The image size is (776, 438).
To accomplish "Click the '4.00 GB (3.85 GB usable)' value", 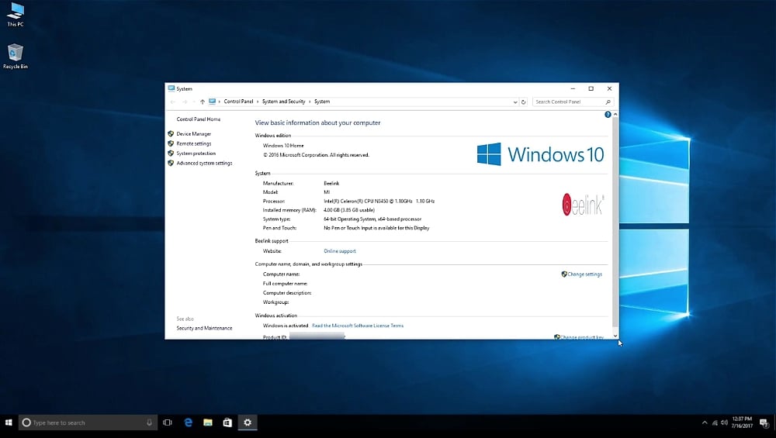I will (x=349, y=210).
